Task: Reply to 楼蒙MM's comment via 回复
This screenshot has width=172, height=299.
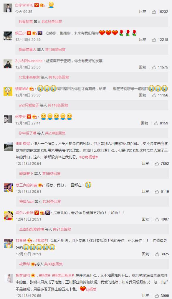Action: pyautogui.click(x=143, y=95)
